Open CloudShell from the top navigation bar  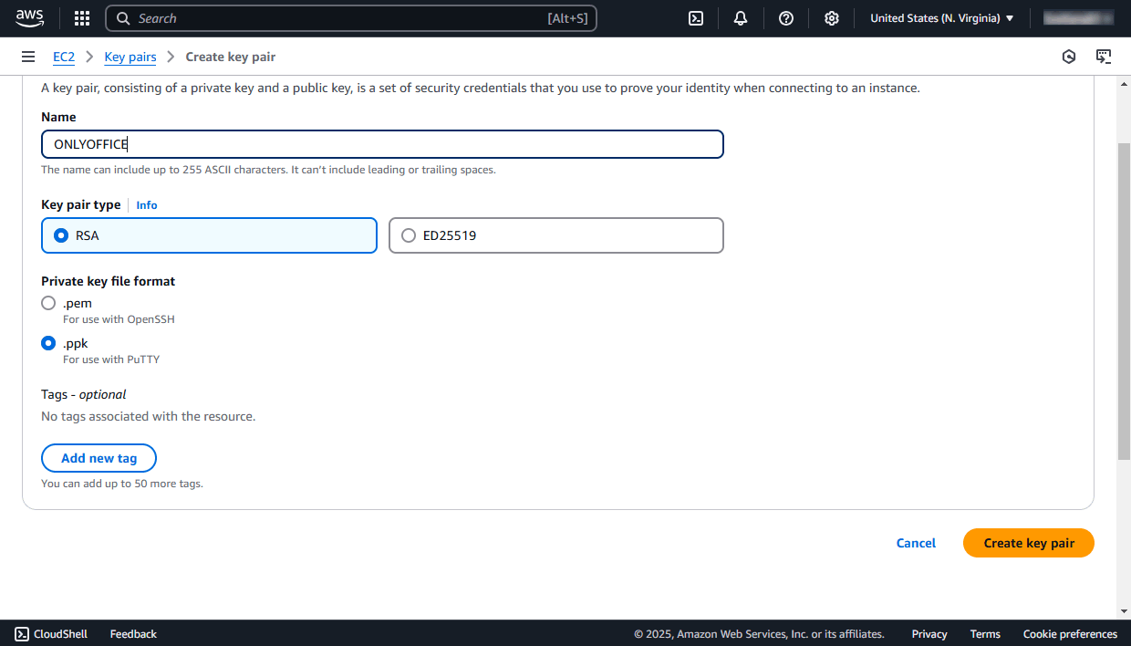696,18
